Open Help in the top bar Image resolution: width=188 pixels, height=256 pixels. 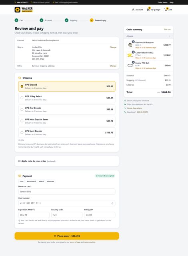pos(171,2)
